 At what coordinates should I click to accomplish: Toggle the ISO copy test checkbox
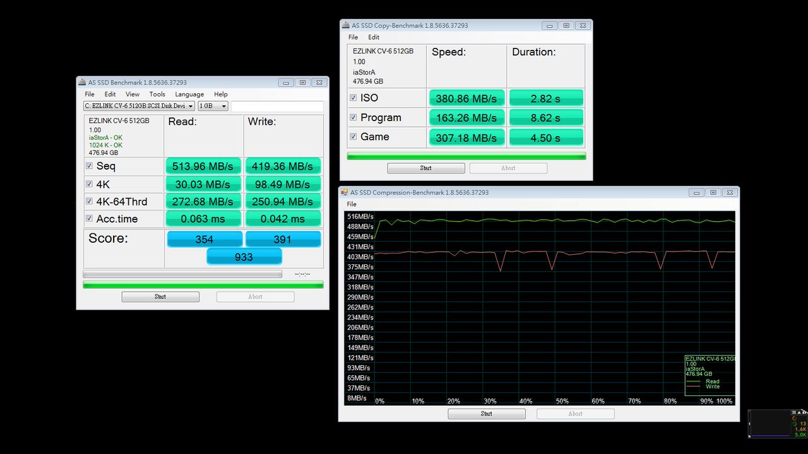(353, 98)
